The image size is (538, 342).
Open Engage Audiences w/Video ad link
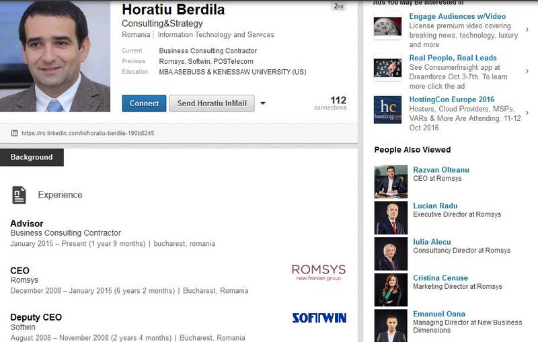pyautogui.click(x=457, y=16)
